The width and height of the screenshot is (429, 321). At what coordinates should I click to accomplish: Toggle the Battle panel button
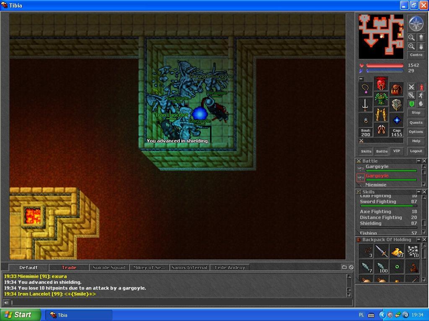click(x=382, y=151)
